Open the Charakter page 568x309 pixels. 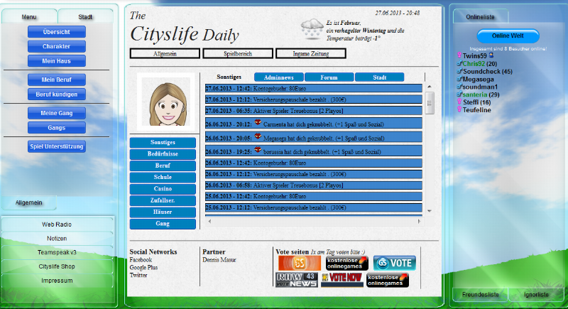pos(57,46)
